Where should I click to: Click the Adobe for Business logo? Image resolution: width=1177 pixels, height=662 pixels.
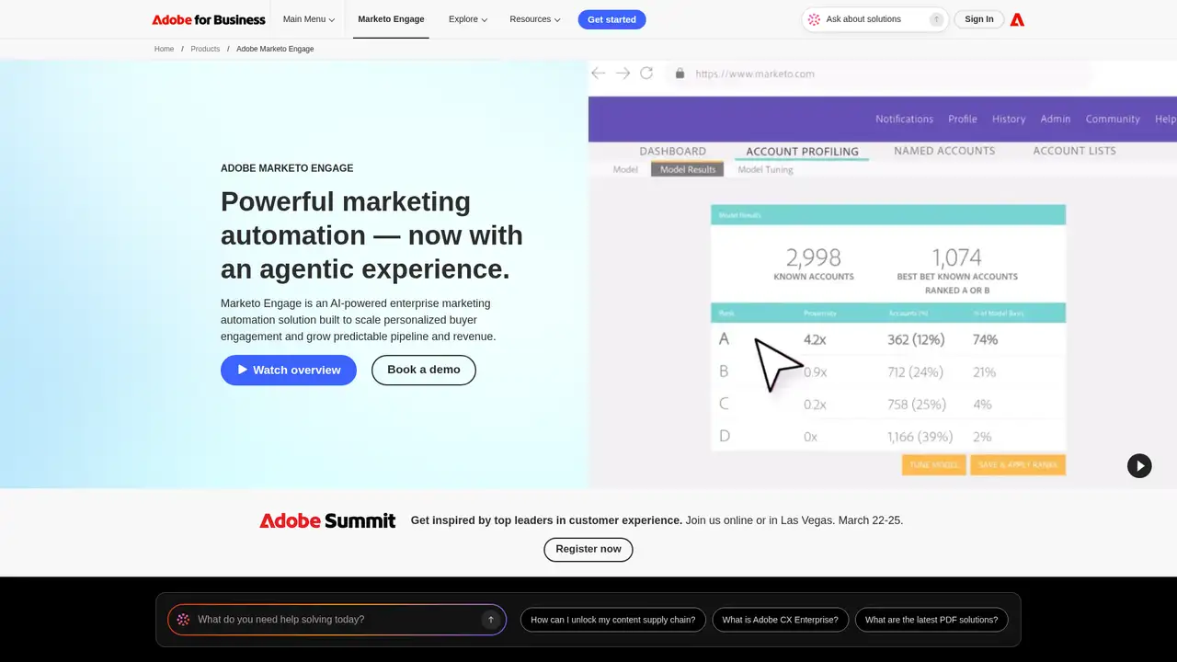point(209,19)
